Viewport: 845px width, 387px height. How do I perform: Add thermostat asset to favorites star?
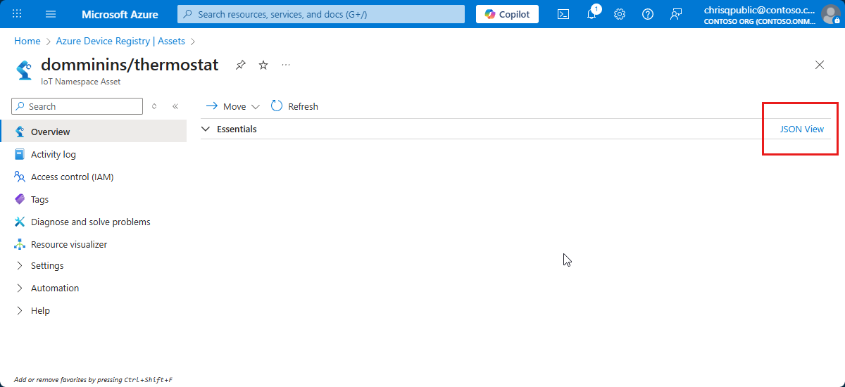(263, 65)
